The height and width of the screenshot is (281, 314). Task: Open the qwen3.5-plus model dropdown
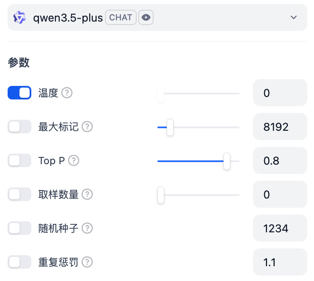tap(68, 18)
